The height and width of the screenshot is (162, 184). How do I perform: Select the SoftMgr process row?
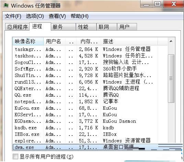90,69
